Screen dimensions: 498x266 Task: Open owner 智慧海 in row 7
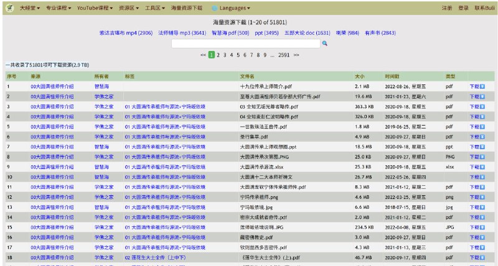(x=101, y=147)
